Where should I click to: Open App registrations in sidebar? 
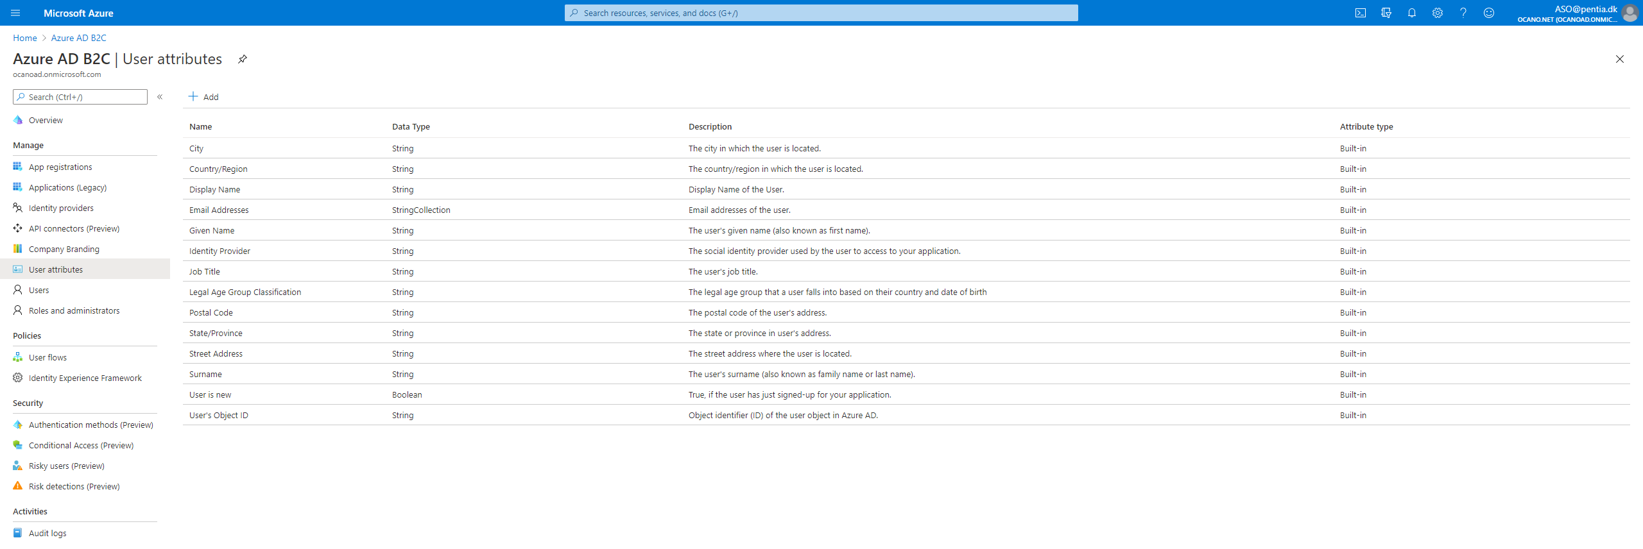[x=60, y=167]
